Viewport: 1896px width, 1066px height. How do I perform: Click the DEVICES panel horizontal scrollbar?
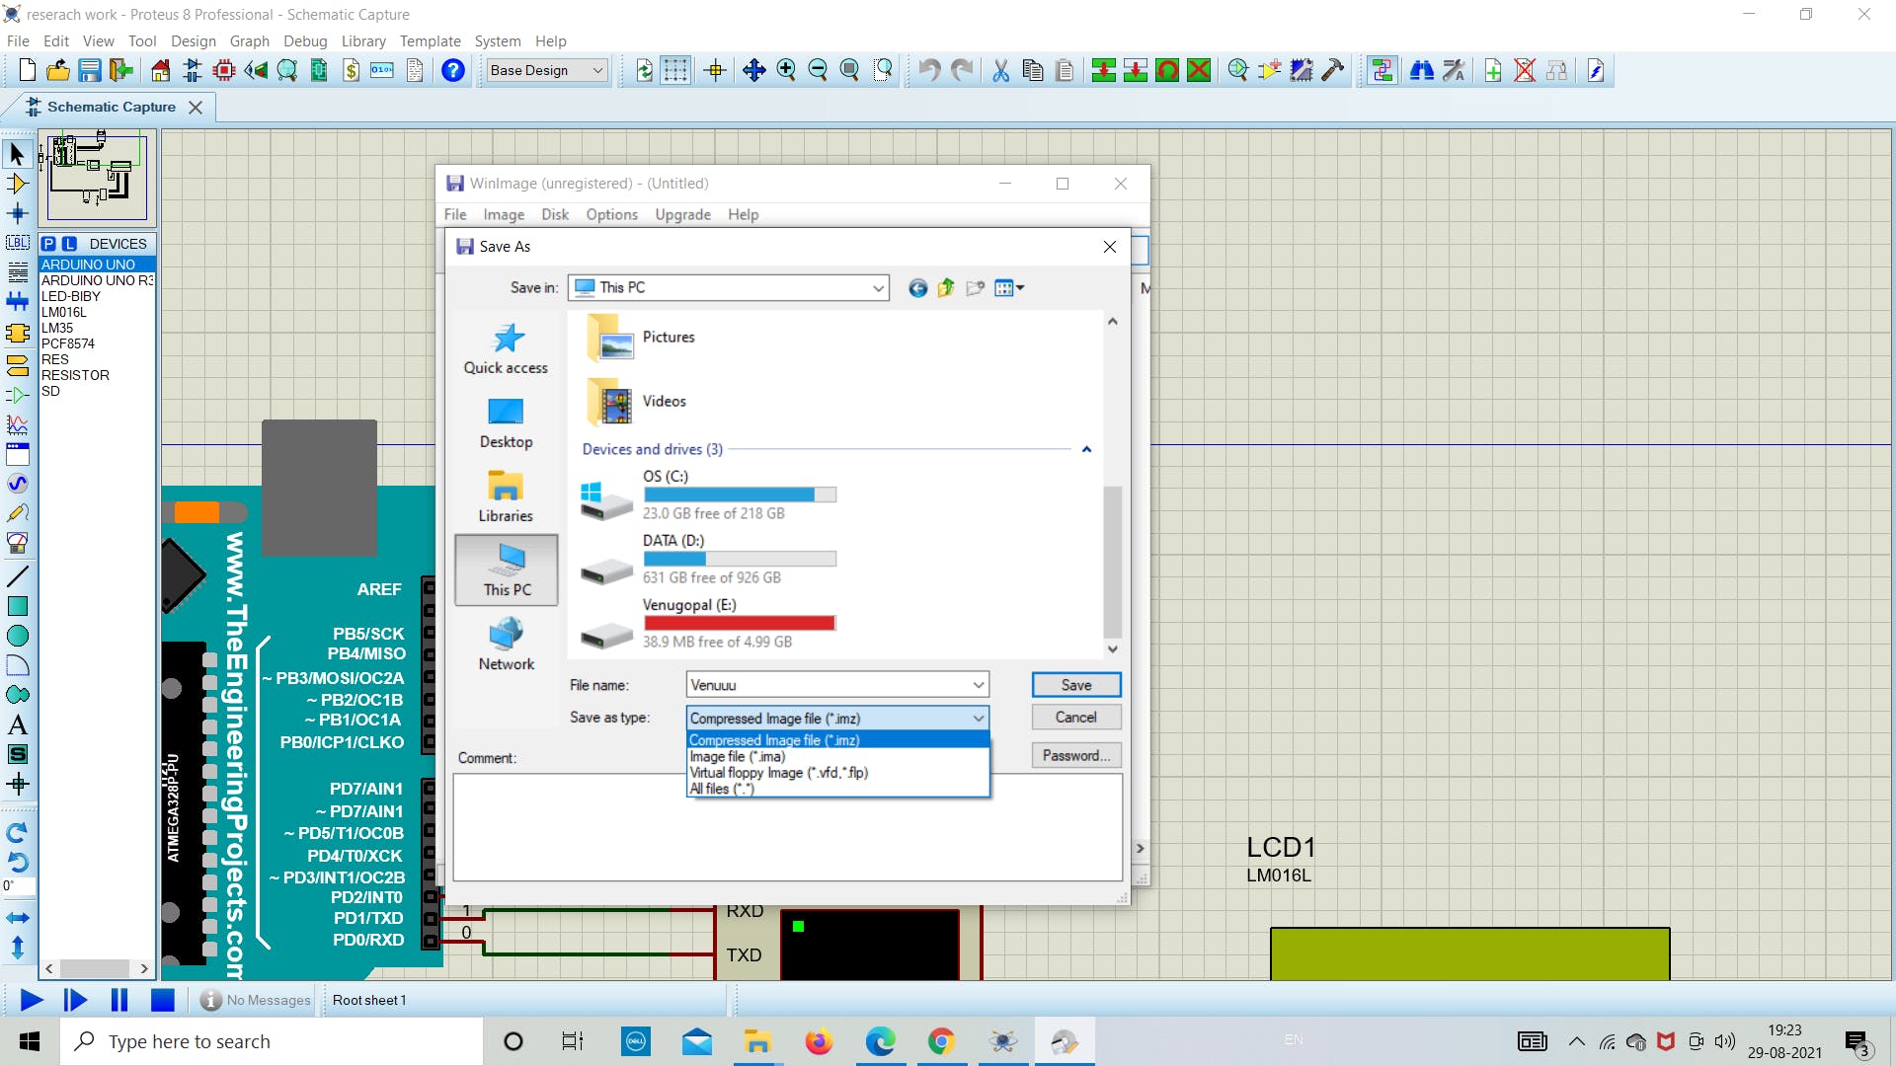97,969
